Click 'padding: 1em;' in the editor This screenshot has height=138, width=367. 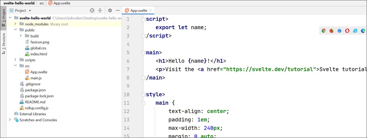coord(189,119)
